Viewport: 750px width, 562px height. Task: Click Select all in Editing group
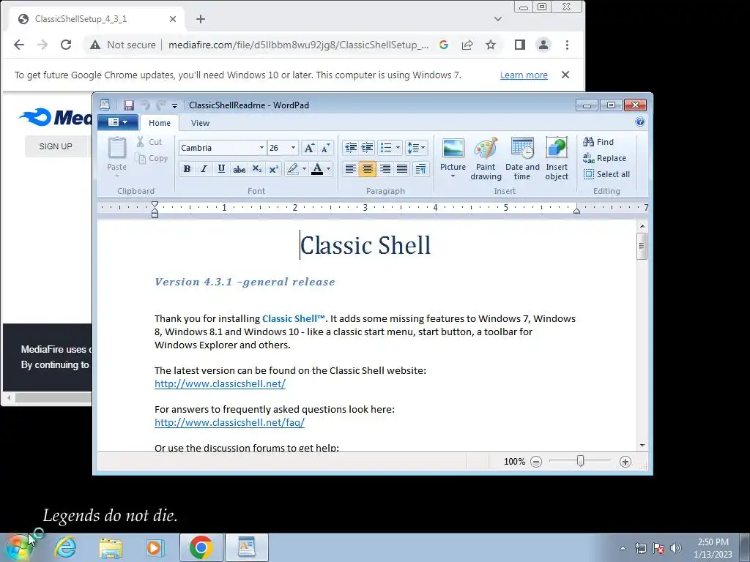tap(606, 174)
